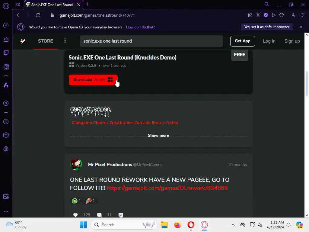Open the #platformer hashtag
Screen dimensions: 309x232
(121, 123)
